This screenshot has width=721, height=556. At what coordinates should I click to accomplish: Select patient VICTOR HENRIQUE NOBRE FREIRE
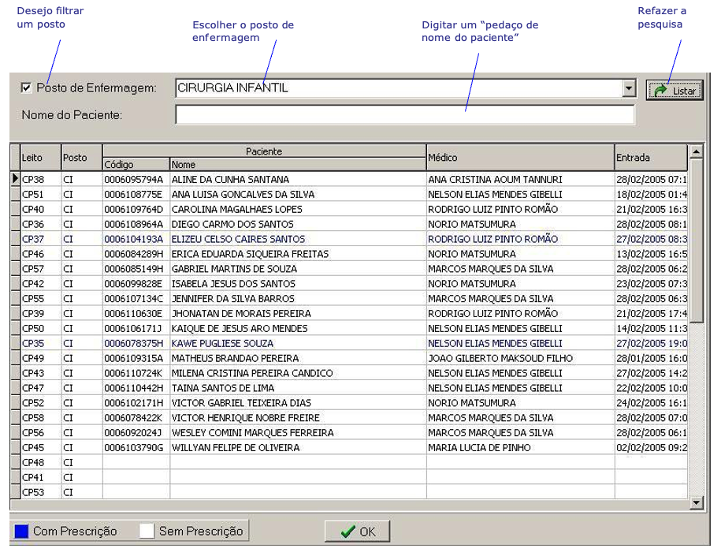point(246,418)
